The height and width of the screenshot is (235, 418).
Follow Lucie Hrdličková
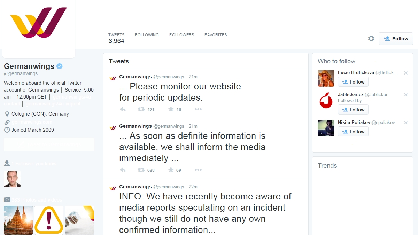[353, 82]
